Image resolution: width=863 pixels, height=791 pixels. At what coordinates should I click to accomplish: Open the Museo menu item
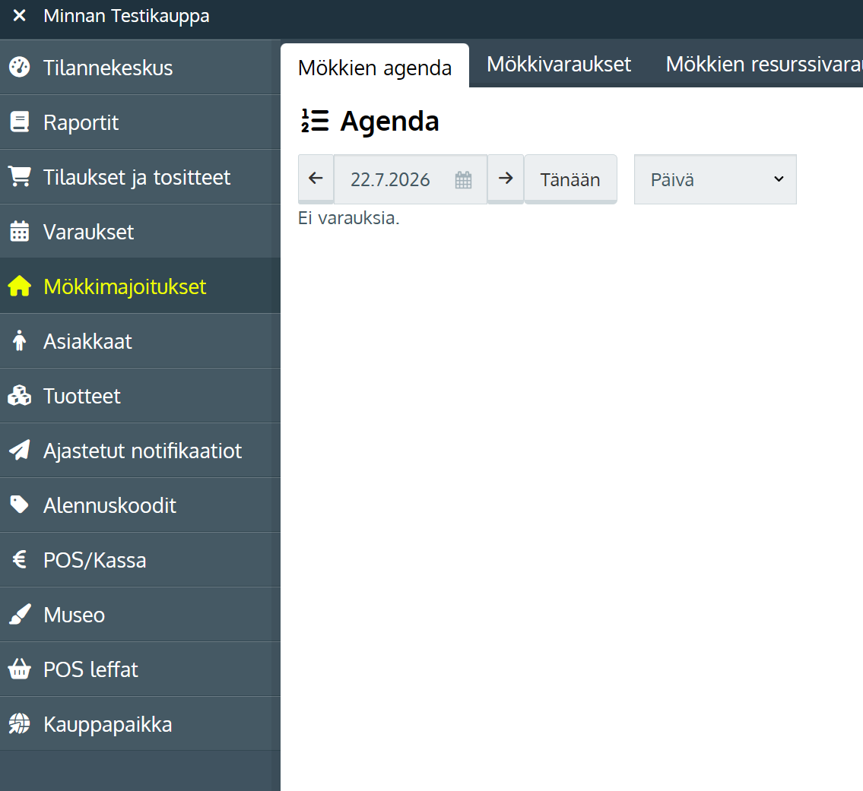(140, 615)
